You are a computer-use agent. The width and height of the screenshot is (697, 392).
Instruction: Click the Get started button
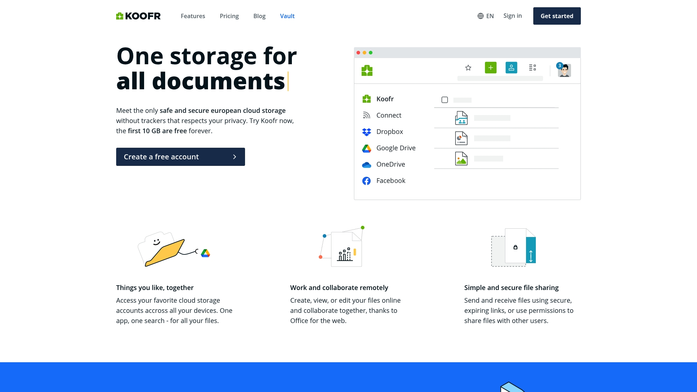pyautogui.click(x=557, y=16)
